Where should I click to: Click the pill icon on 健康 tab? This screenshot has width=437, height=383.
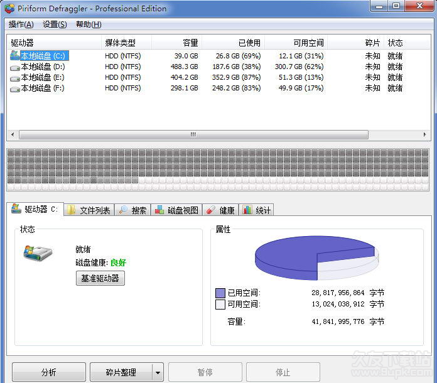pos(211,210)
